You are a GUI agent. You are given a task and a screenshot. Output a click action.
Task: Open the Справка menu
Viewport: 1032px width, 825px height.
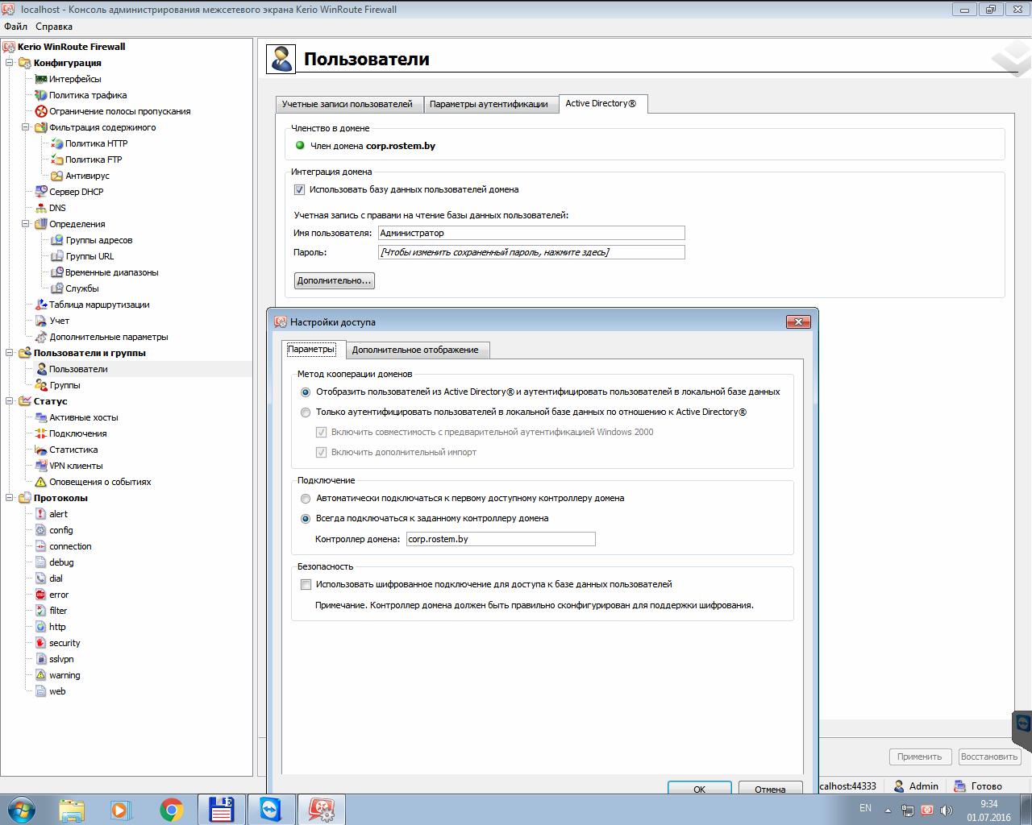pos(54,27)
